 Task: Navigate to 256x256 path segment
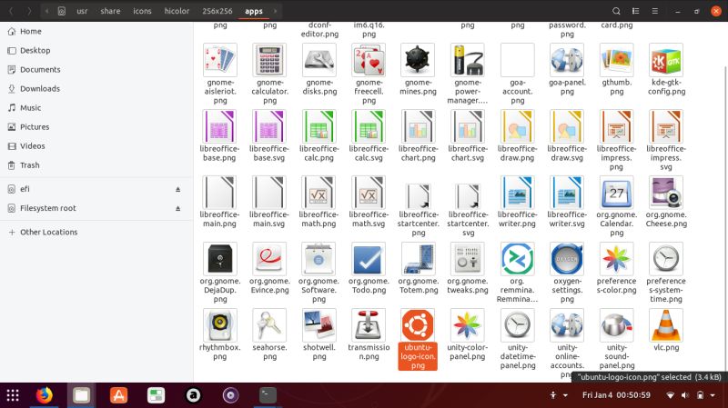[x=217, y=11]
